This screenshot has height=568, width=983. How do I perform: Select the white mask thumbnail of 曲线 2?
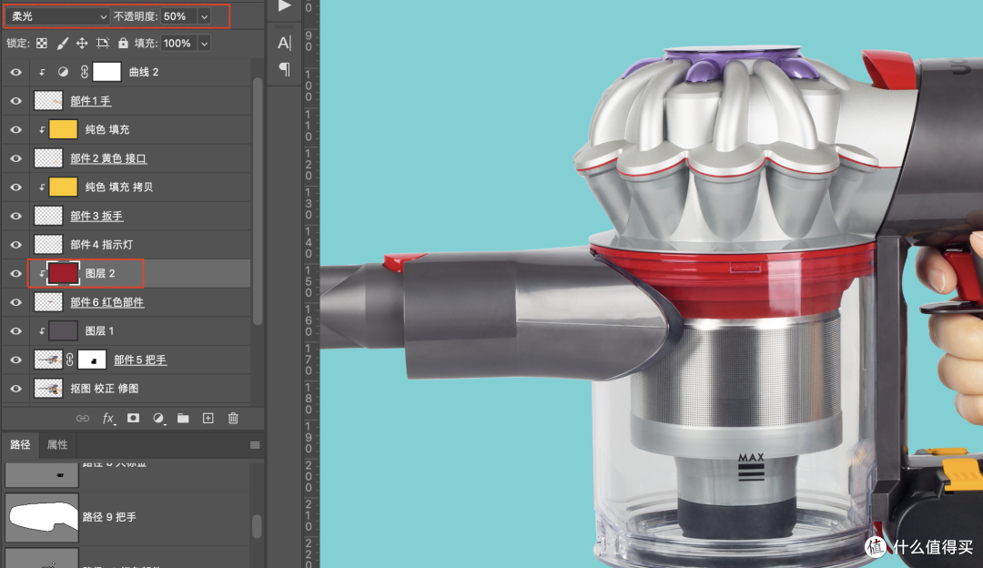(106, 72)
